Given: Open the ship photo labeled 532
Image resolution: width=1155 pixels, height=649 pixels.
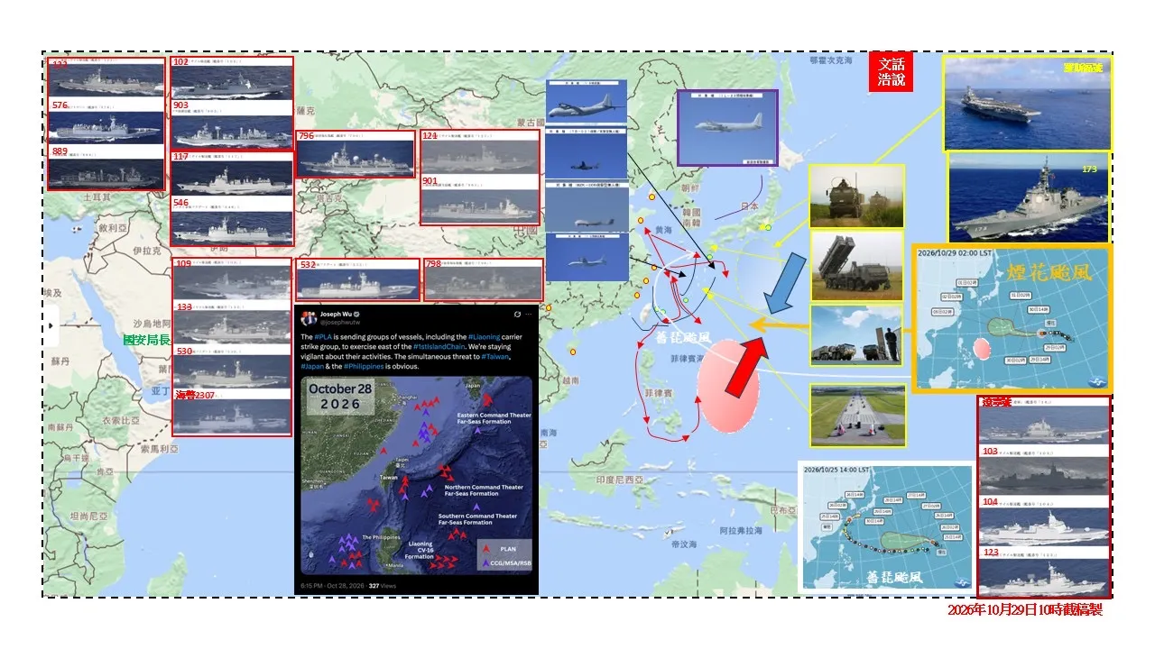Looking at the screenshot, I should 357,279.
